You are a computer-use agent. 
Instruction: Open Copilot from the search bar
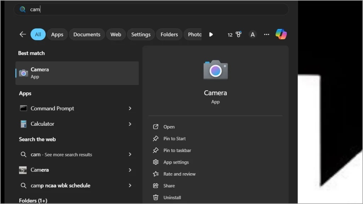pos(281,34)
